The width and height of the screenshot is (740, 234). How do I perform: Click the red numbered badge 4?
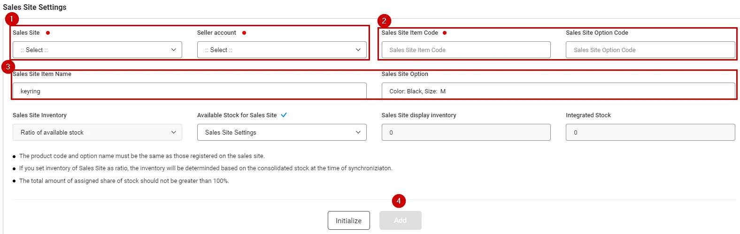coord(399,201)
